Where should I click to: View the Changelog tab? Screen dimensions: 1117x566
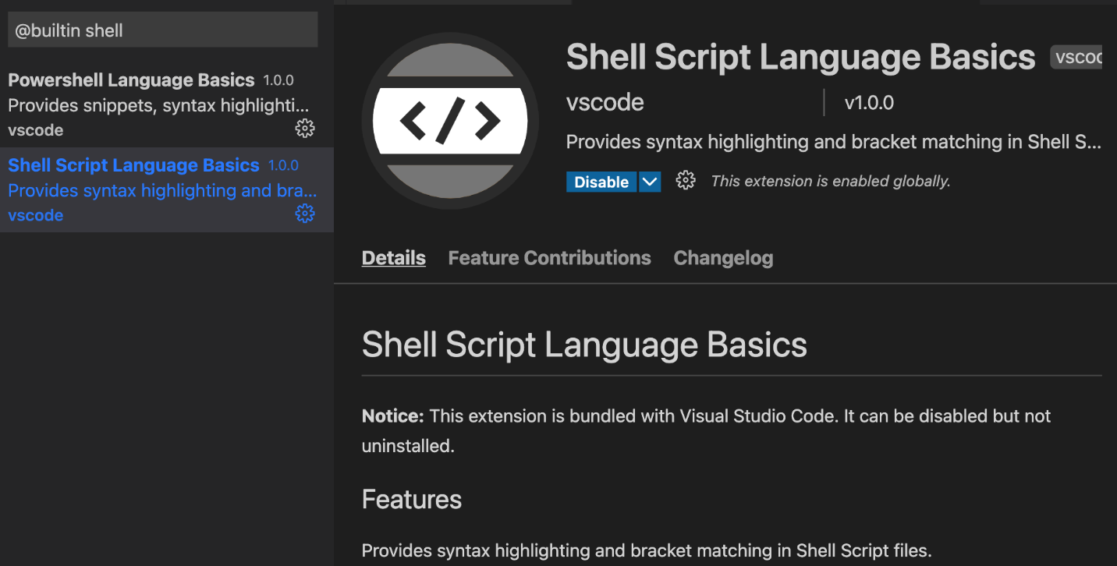[723, 258]
